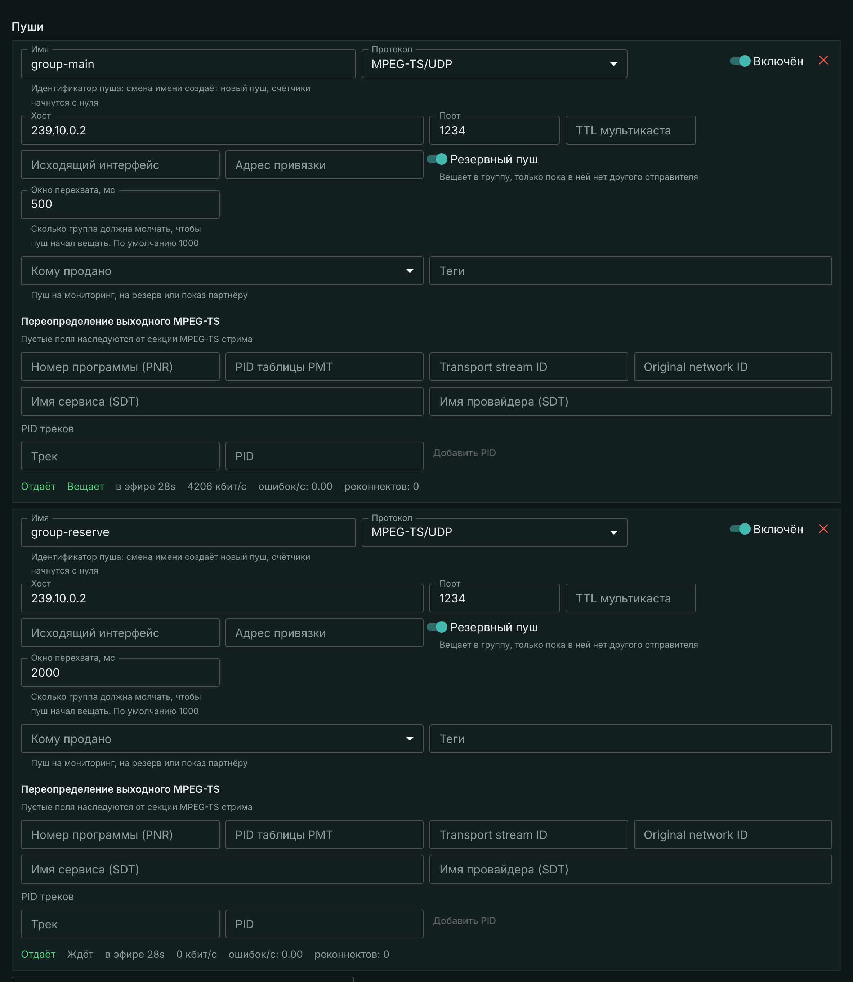
Task: Expand the Кому продано dropdown for group-main
Action: point(222,271)
